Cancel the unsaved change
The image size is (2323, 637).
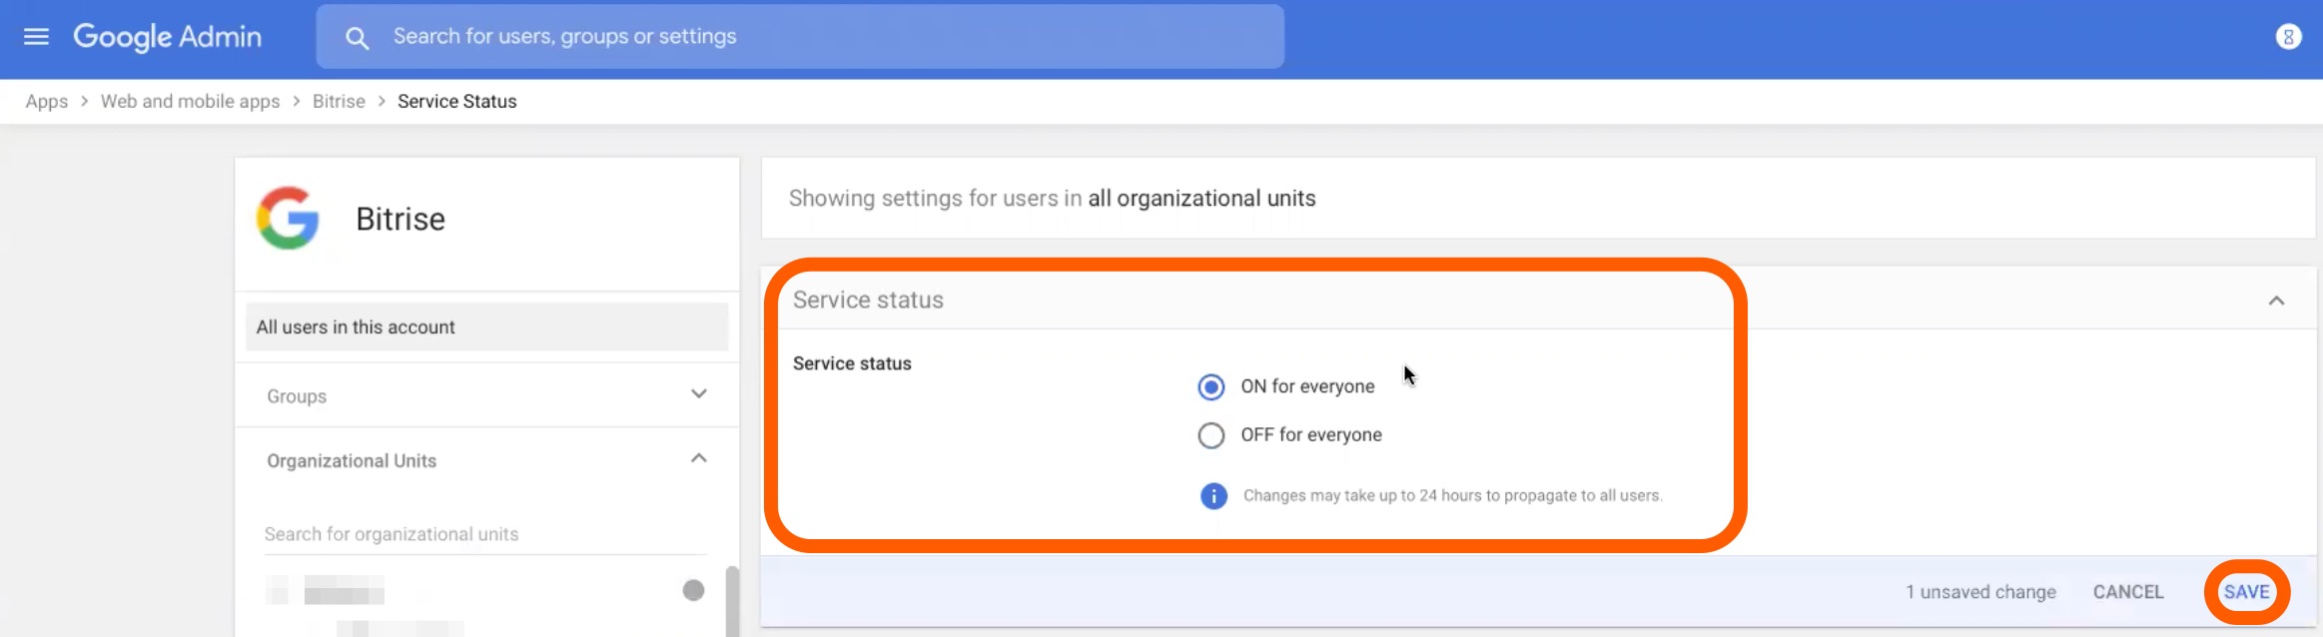[2128, 592]
